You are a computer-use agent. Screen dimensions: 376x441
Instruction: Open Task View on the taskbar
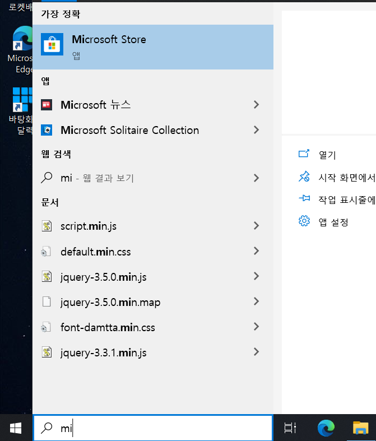coord(290,428)
